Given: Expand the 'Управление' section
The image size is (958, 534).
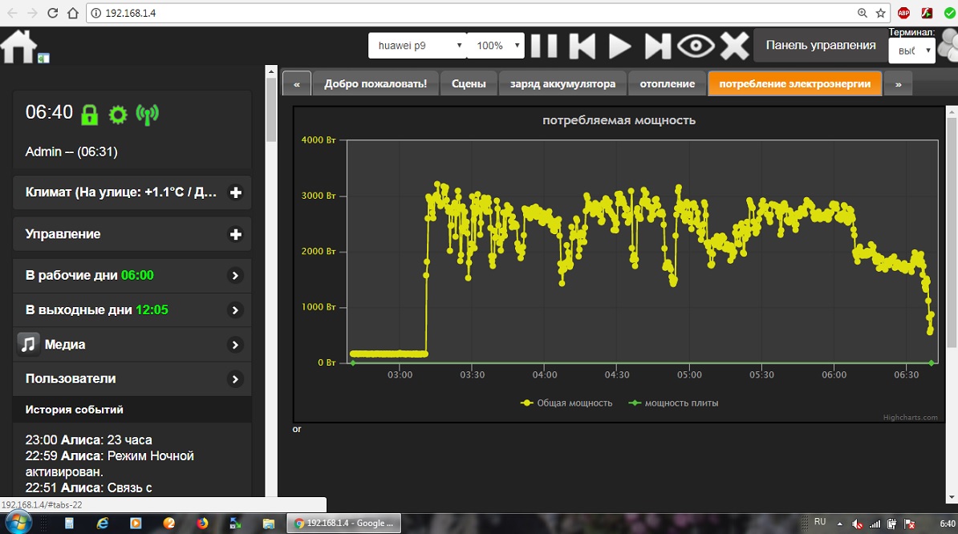Looking at the screenshot, I should tap(236, 234).
